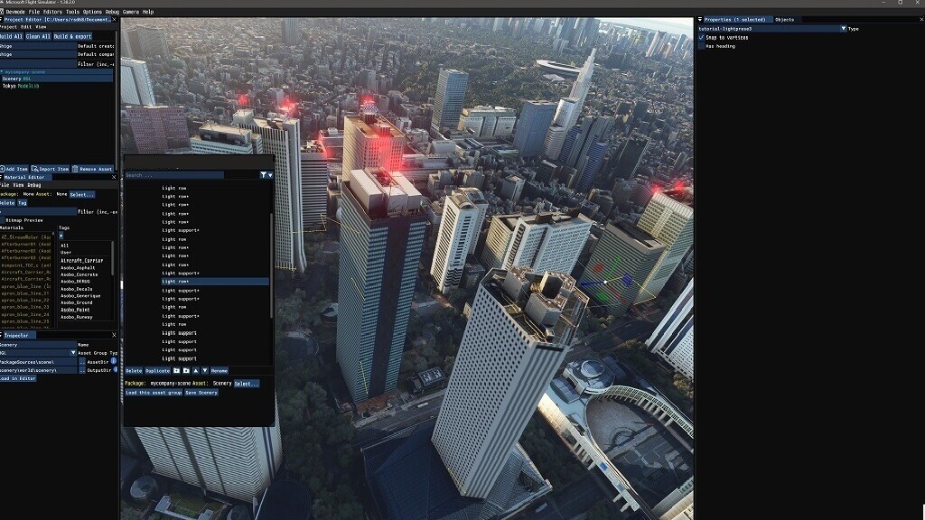Screen dimensions: 925x520
Task: Click browse button for AssetDir
Action: (82, 362)
